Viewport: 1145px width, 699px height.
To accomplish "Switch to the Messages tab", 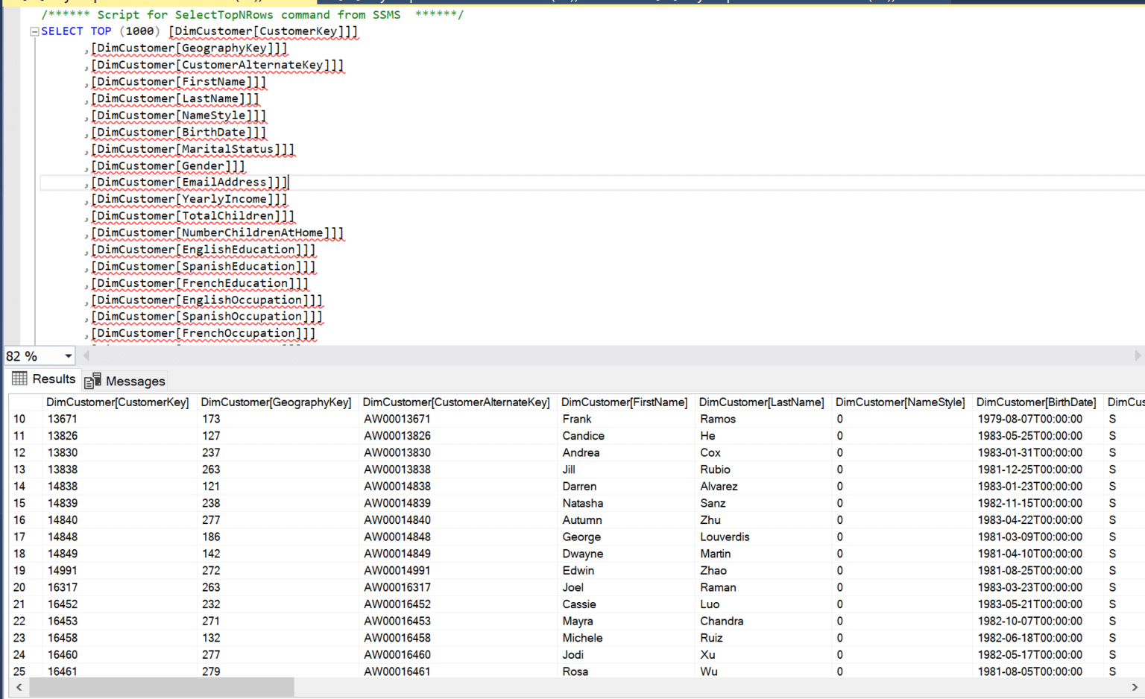I will [134, 381].
